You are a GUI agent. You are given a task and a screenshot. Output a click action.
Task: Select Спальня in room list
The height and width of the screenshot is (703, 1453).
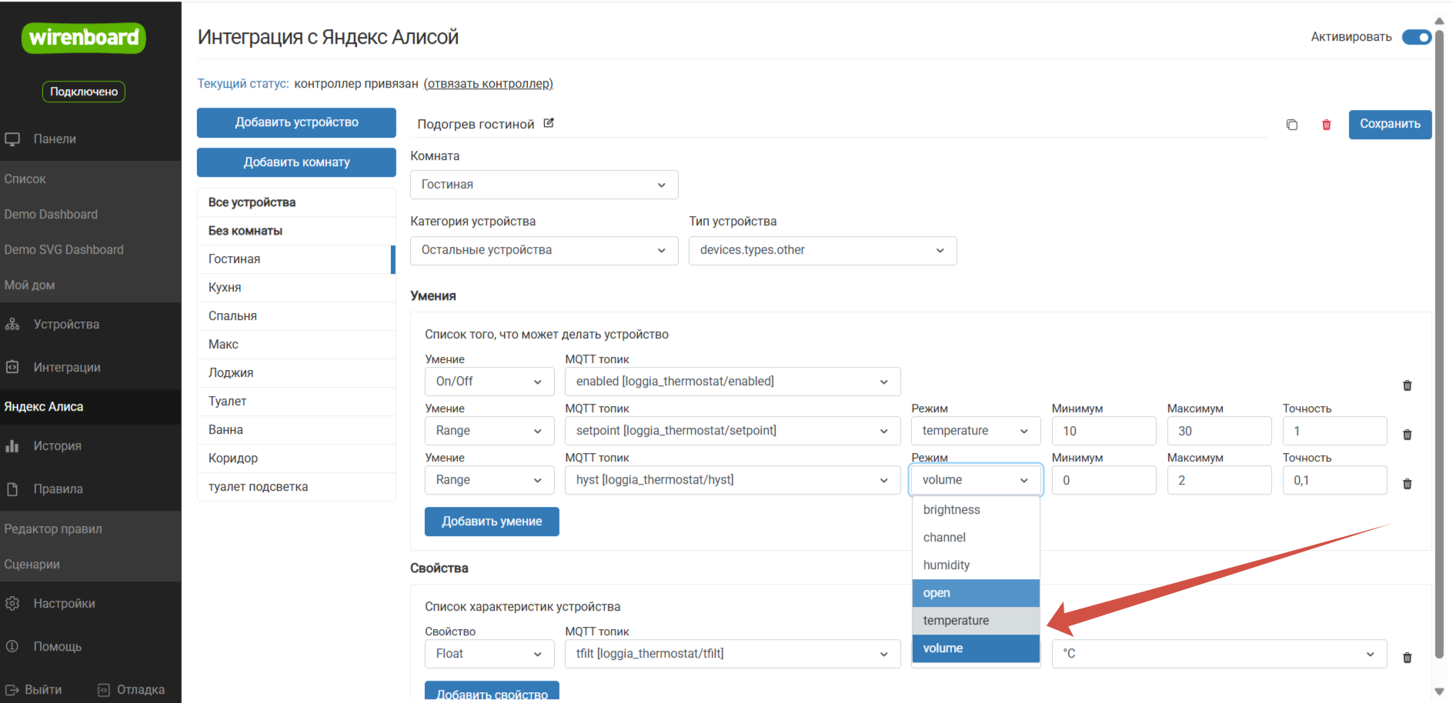[296, 316]
